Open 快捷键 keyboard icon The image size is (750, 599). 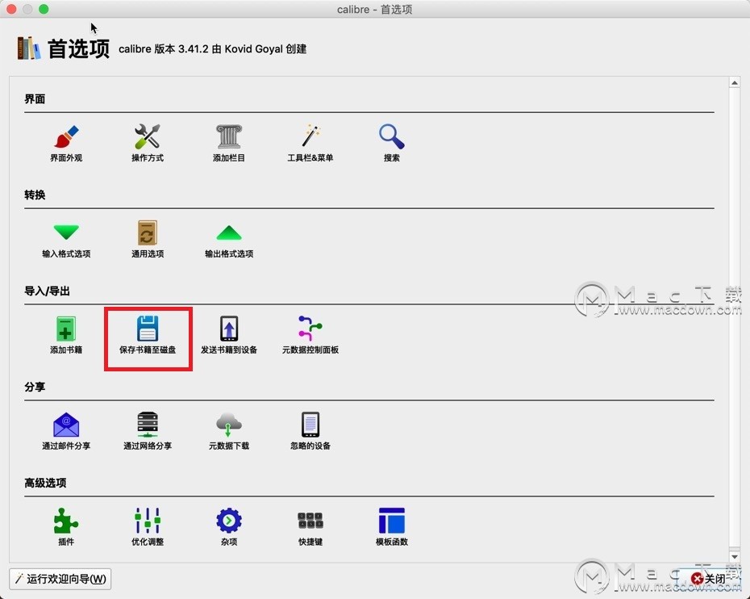tap(310, 521)
